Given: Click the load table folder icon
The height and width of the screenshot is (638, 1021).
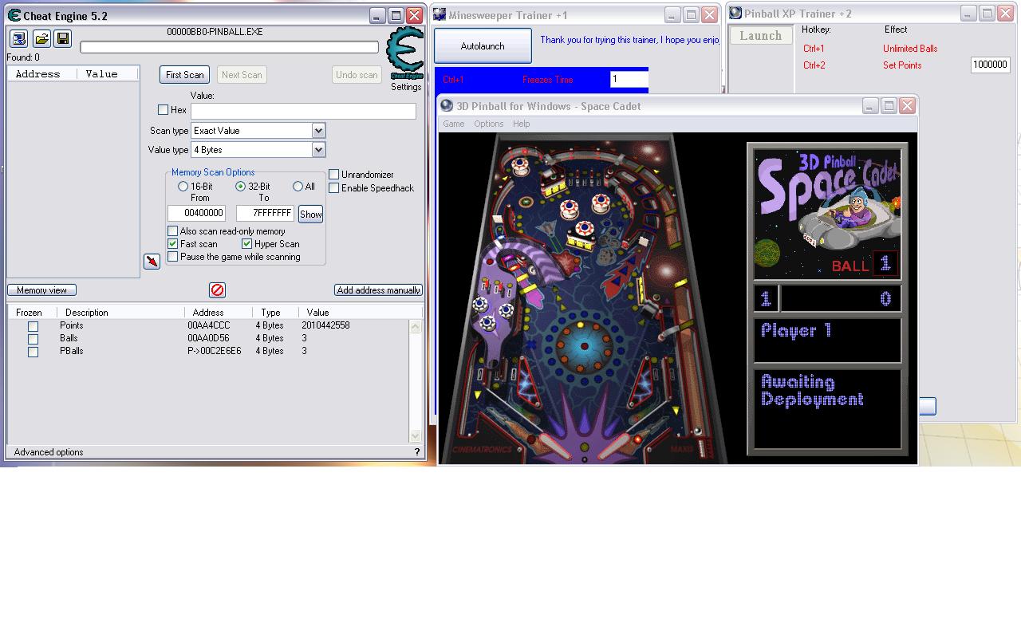Looking at the screenshot, I should point(41,38).
